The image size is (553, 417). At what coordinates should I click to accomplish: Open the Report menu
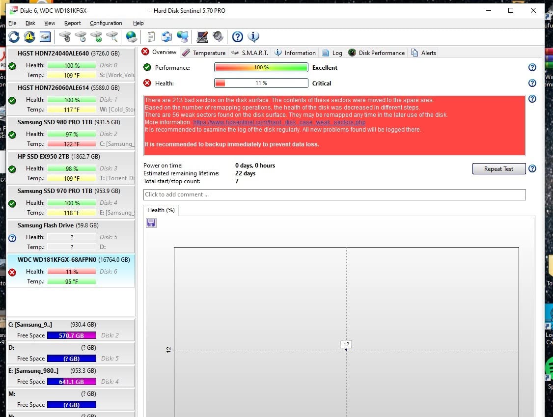pos(73,23)
